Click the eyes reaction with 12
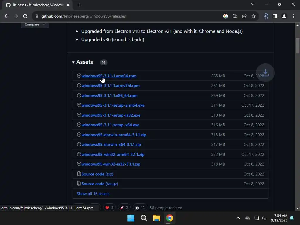Screen dimensions: 300x225 coord(140,208)
